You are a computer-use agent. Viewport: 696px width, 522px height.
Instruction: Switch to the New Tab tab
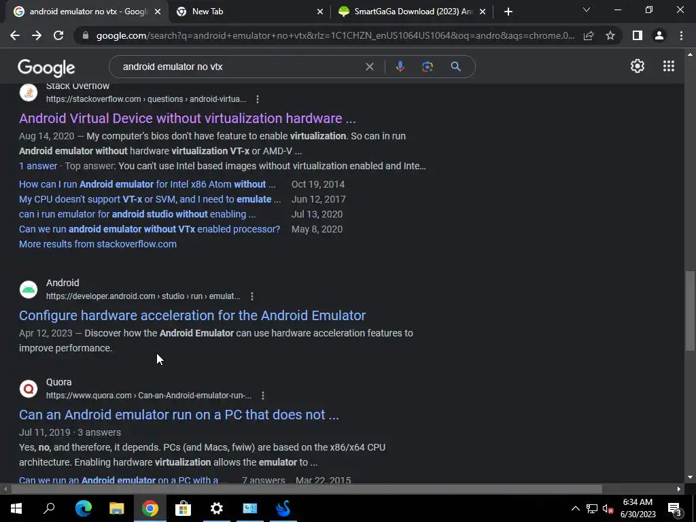pyautogui.click(x=249, y=12)
